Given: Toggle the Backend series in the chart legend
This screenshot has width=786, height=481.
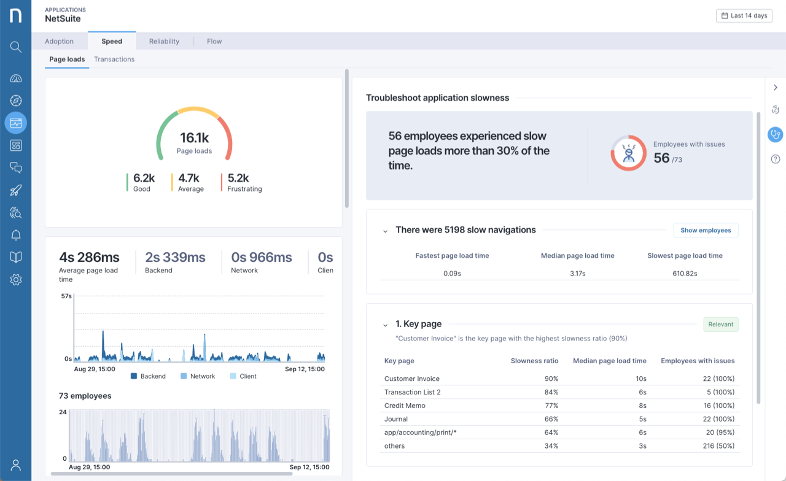Looking at the screenshot, I should pos(148,376).
